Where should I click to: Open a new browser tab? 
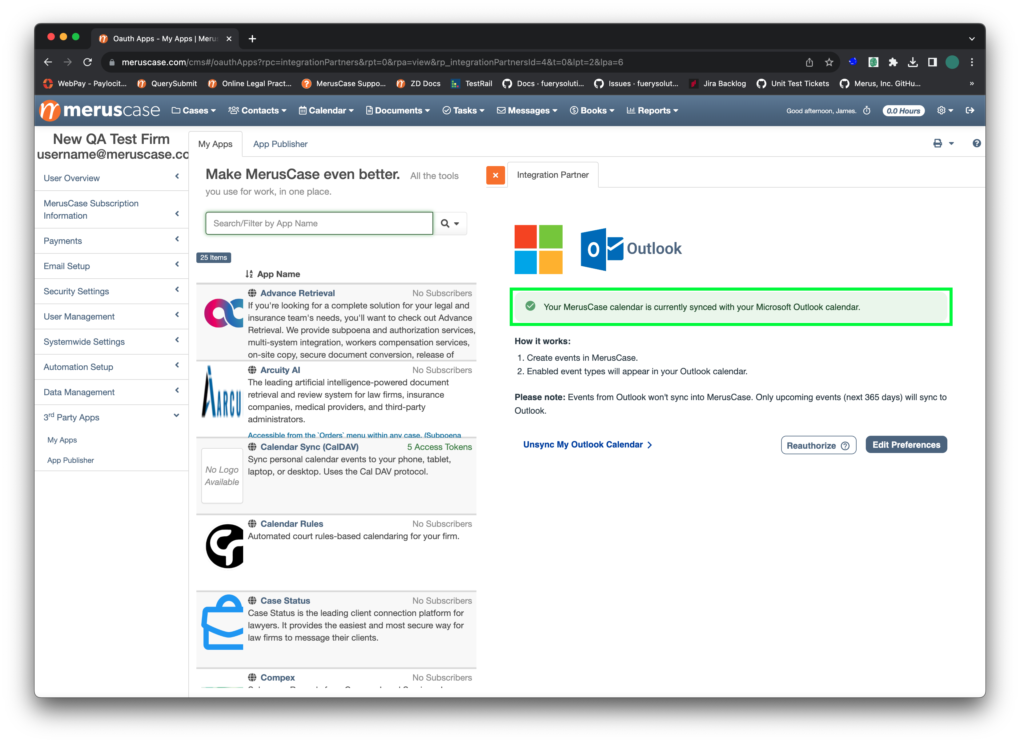[252, 39]
